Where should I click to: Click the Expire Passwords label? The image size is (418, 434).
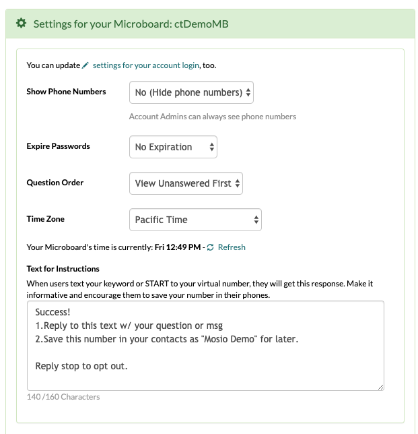click(x=58, y=146)
